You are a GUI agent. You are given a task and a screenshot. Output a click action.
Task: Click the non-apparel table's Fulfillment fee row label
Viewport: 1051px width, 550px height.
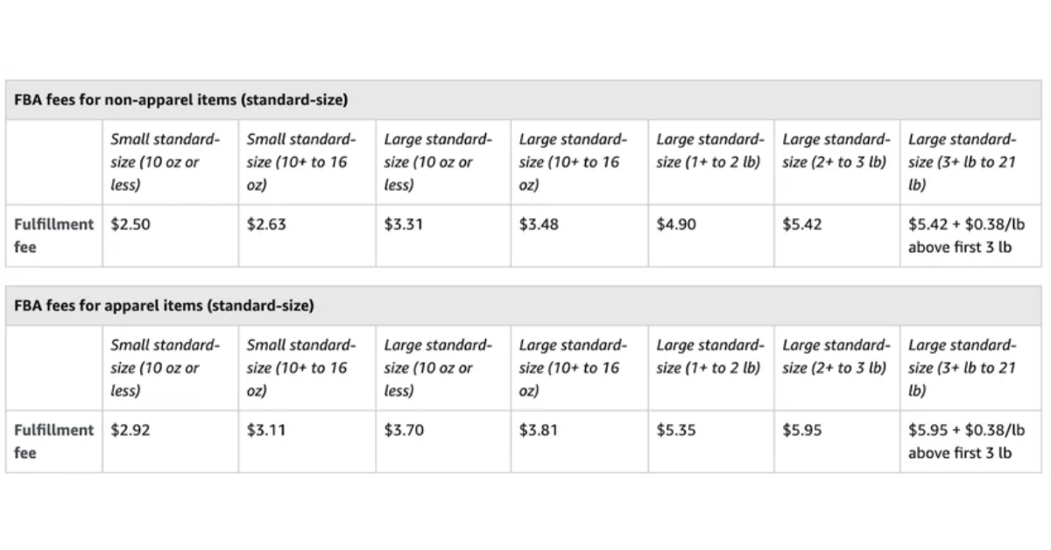click(53, 236)
